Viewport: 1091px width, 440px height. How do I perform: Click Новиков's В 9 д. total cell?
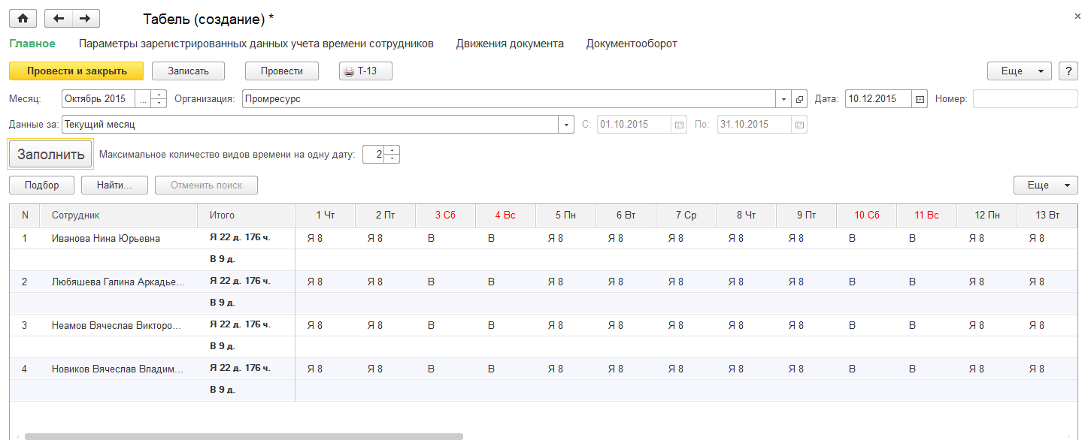pyautogui.click(x=247, y=390)
